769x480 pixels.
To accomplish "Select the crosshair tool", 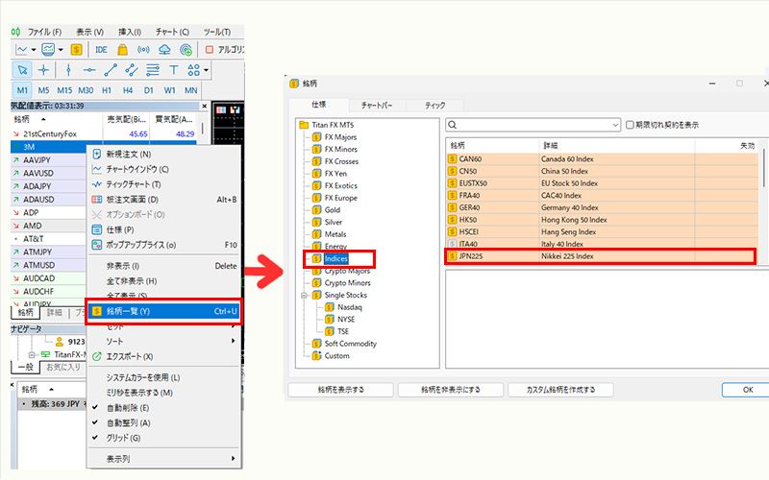I will [44, 70].
